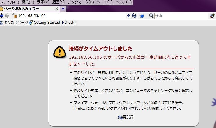Image resolution: width=216 pixels, height=128 pixels.
Task: Open the Getting Started bookmark
Action: (45, 23)
